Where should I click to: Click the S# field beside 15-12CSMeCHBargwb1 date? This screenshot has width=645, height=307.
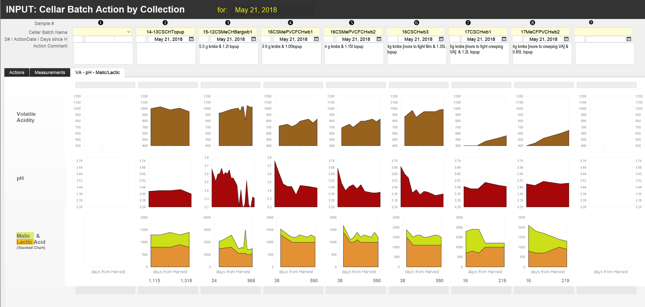click(203, 39)
